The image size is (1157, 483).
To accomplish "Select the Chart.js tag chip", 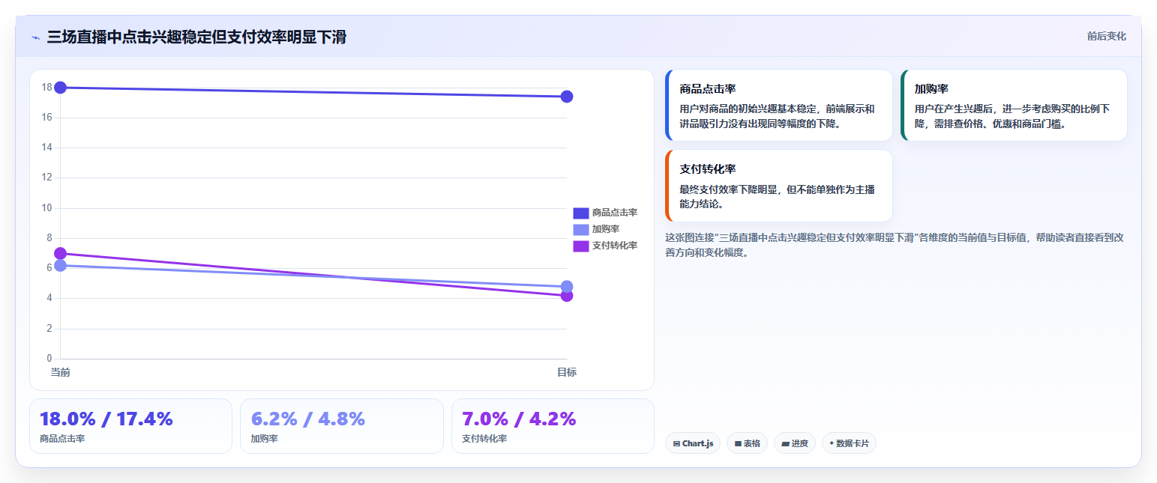I will point(692,443).
